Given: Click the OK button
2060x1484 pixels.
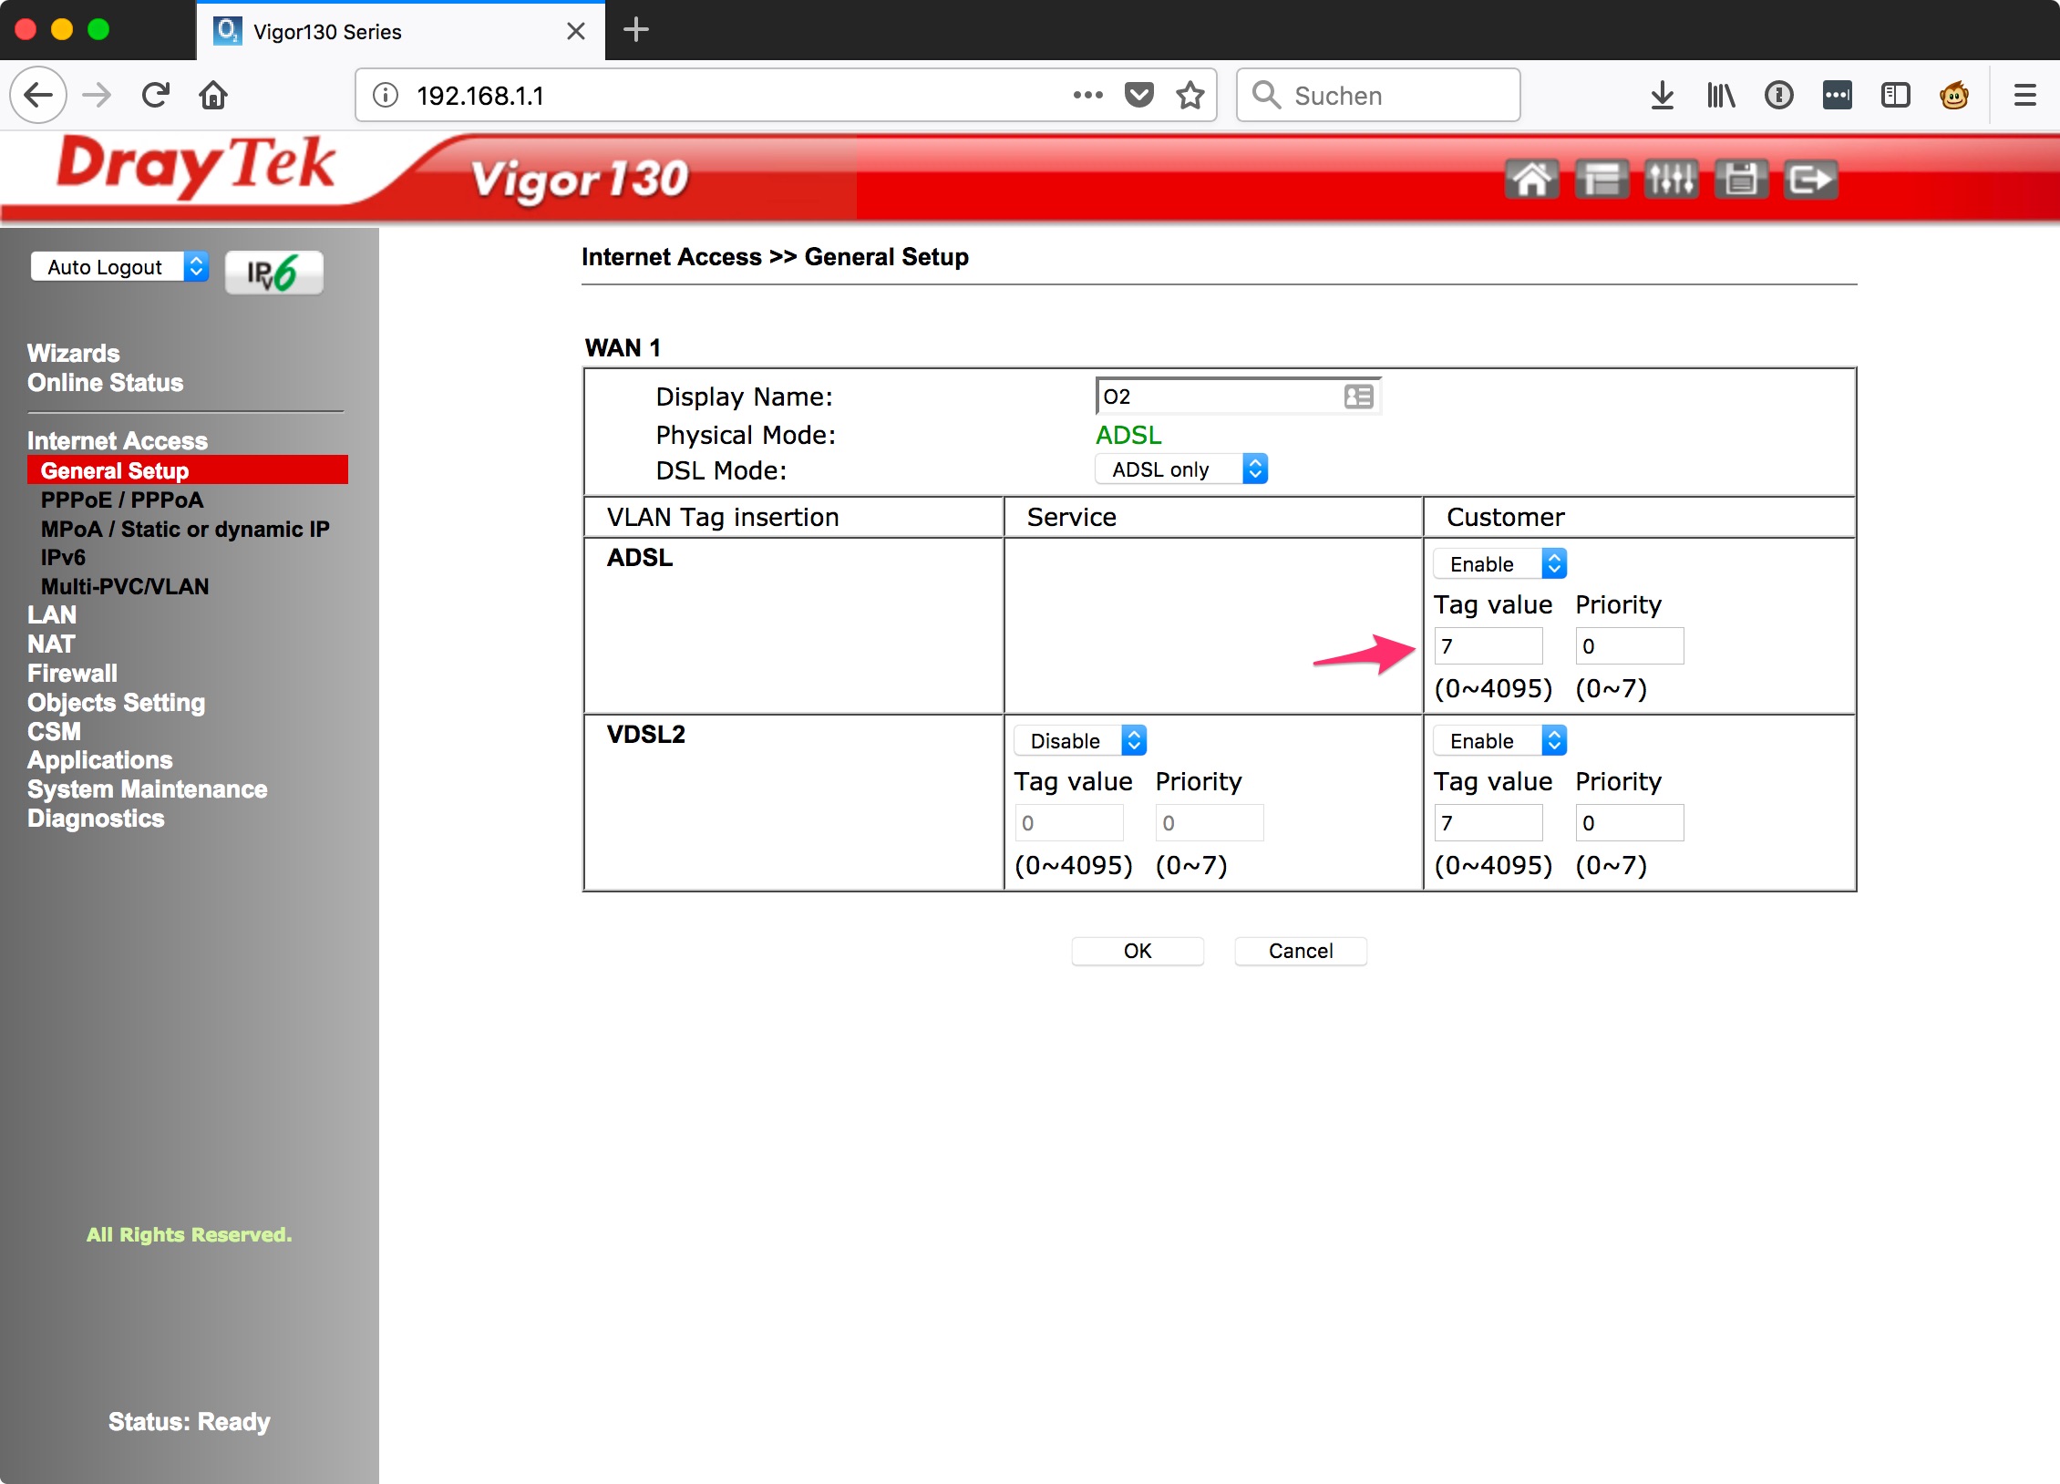Looking at the screenshot, I should coord(1137,951).
